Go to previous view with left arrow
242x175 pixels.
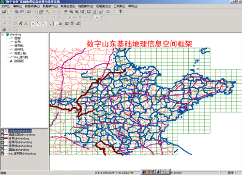[x=108, y=12]
